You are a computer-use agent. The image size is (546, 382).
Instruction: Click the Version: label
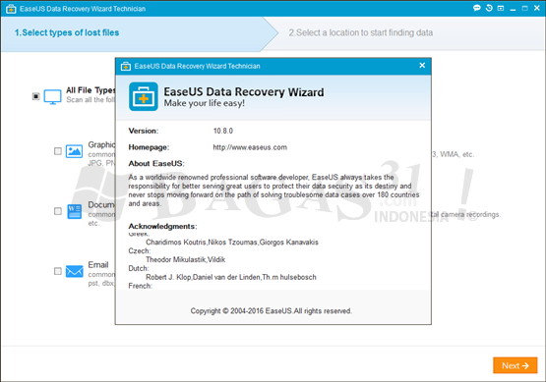tap(144, 131)
